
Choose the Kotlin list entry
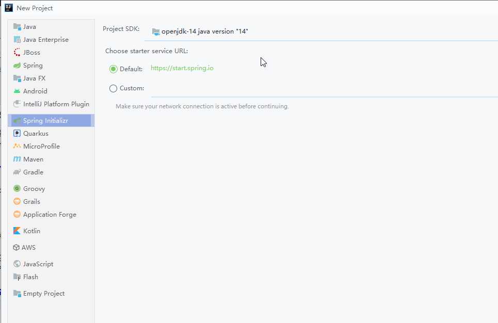[x=51, y=231]
